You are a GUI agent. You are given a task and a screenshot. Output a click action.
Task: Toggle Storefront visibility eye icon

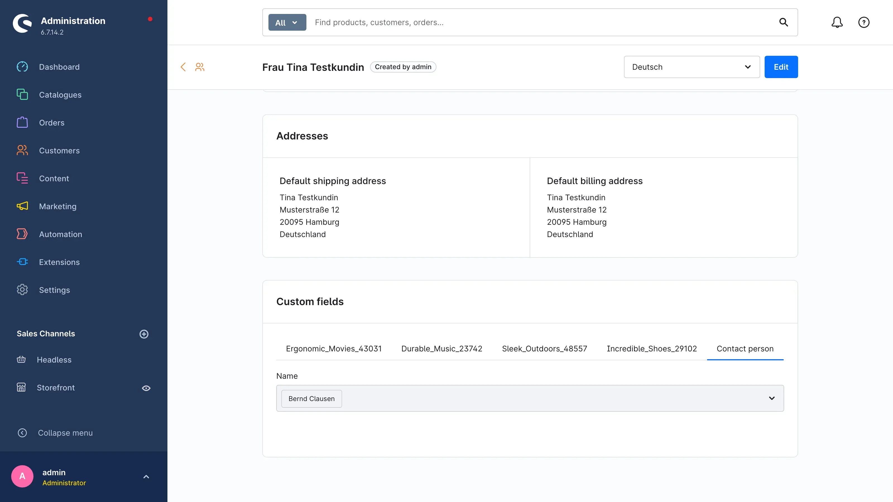[146, 388]
